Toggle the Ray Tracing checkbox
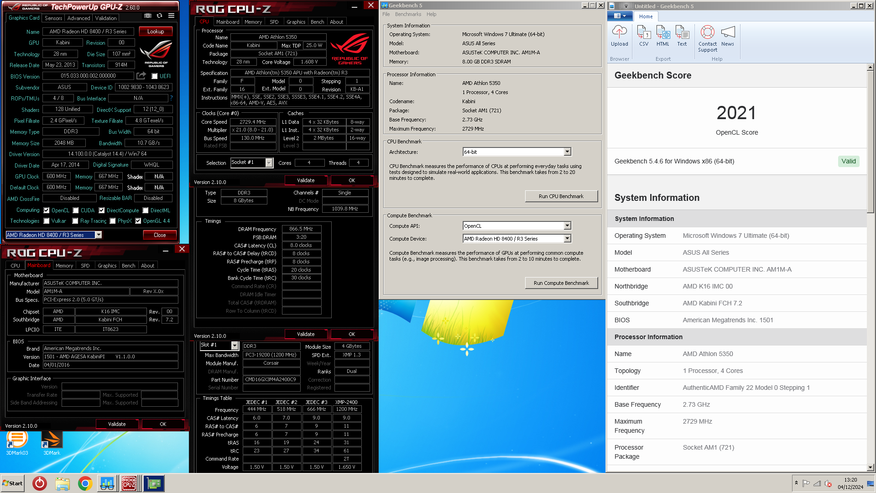The width and height of the screenshot is (876, 493). 75,221
